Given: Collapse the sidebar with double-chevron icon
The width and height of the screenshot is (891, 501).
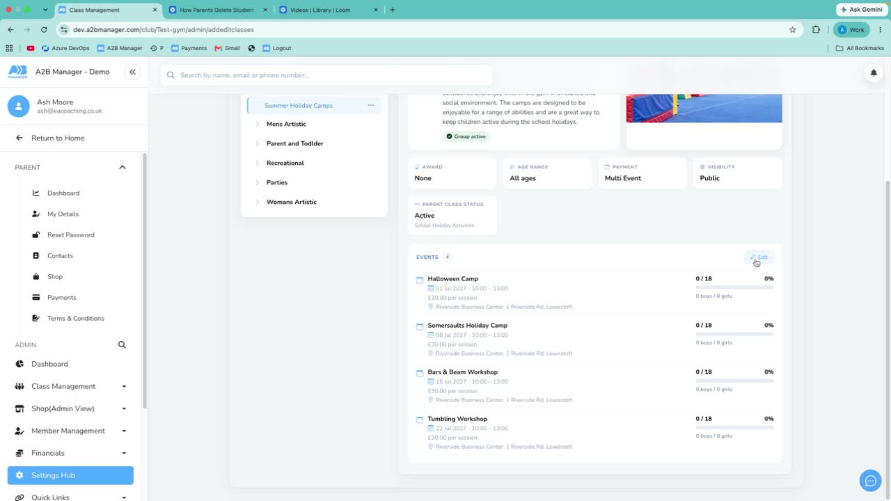Looking at the screenshot, I should click(x=132, y=72).
